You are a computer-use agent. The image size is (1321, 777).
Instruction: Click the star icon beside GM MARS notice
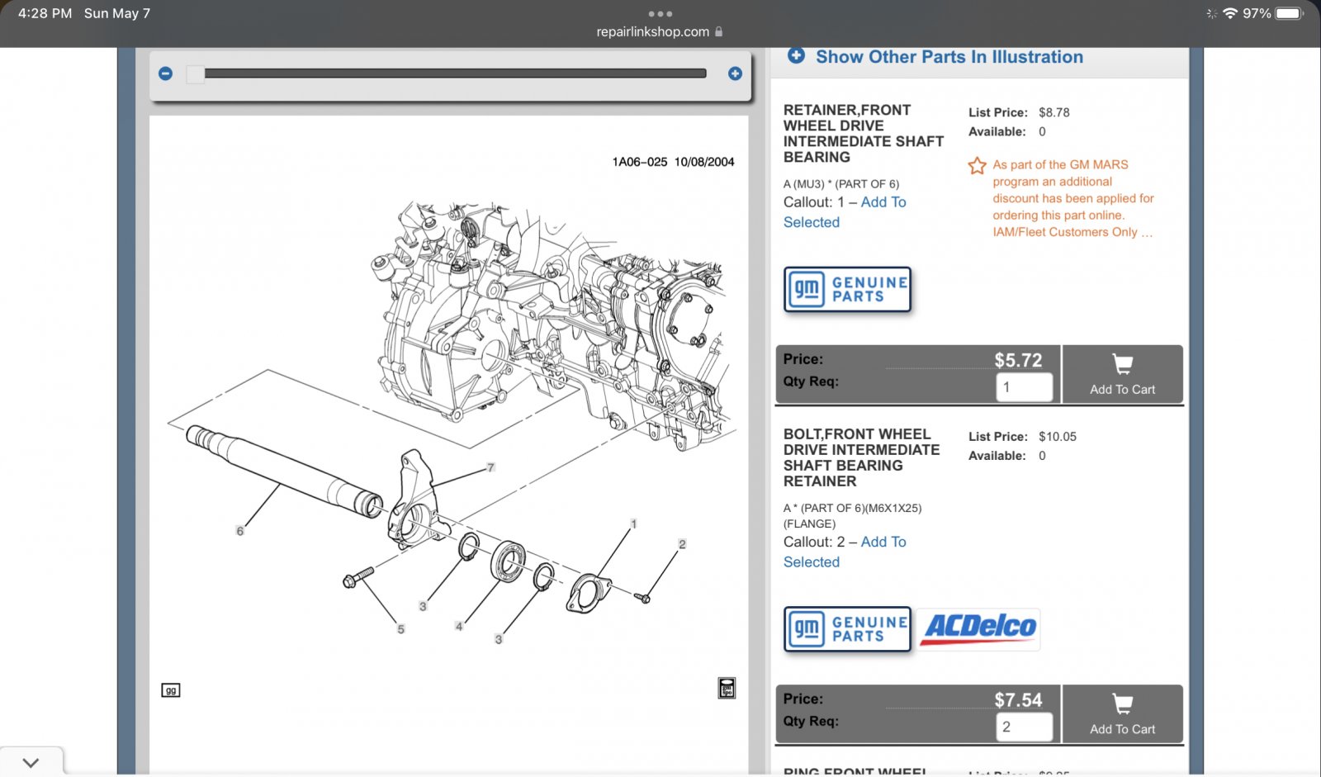[977, 166]
